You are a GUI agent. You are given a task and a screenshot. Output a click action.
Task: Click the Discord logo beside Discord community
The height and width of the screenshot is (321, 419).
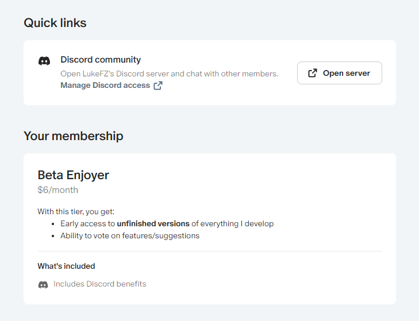(x=44, y=60)
